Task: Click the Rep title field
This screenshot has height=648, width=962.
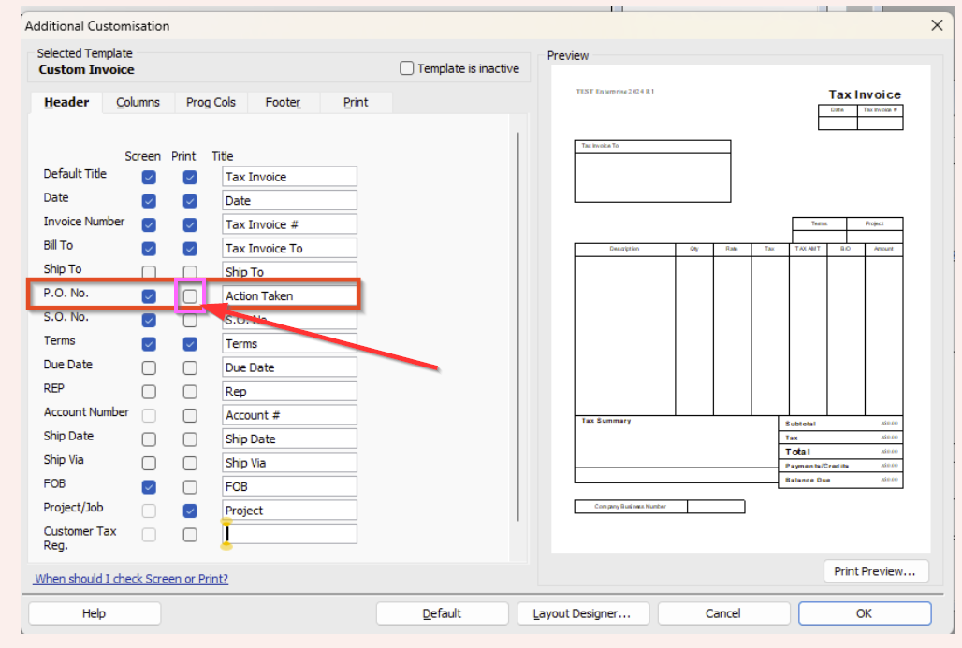Action: click(x=289, y=391)
